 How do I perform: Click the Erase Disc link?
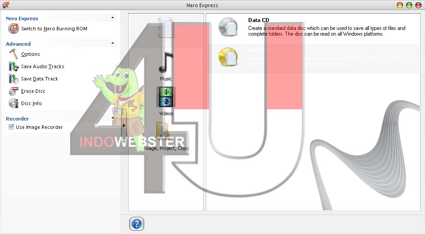(x=33, y=91)
